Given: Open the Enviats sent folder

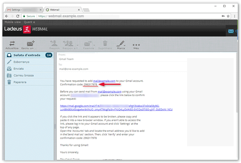Looking at the screenshot, I should (x=19, y=69).
